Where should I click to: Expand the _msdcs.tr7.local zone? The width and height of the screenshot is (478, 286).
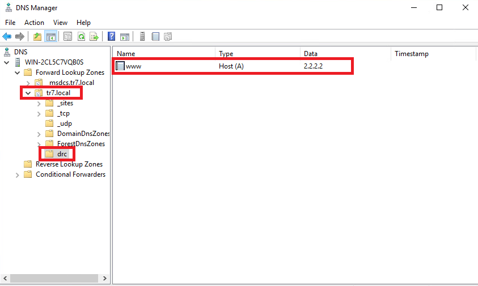28,83
